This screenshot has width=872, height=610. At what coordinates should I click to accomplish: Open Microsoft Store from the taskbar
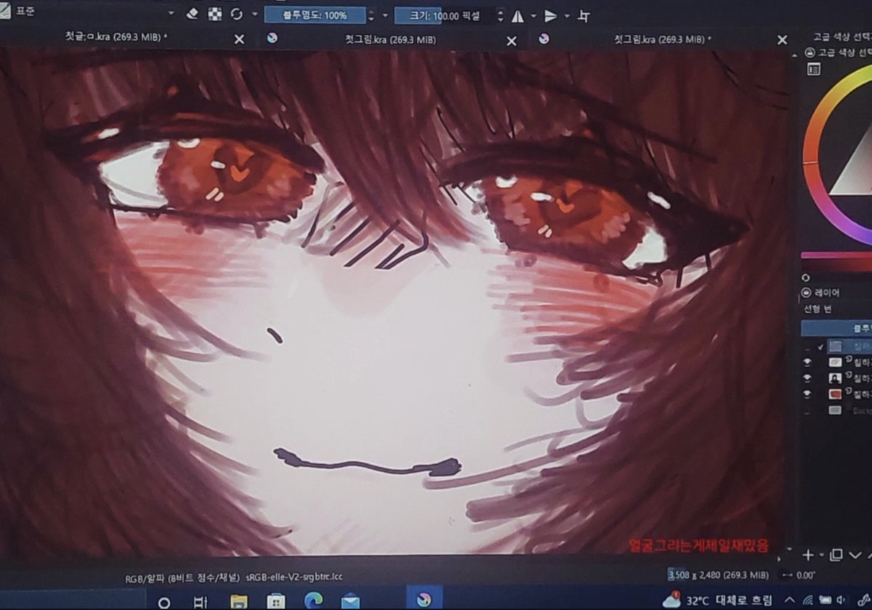tap(275, 601)
